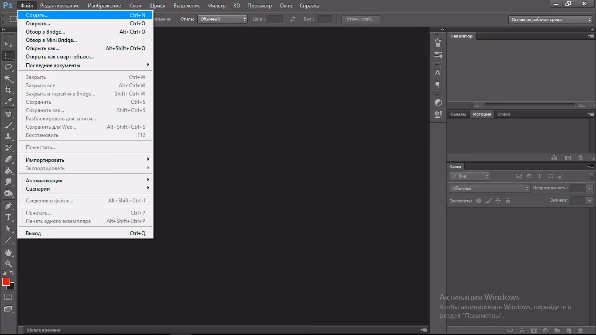The height and width of the screenshot is (335, 596).
Task: Toggle Quick Mask mode
Action: pyautogui.click(x=8, y=297)
